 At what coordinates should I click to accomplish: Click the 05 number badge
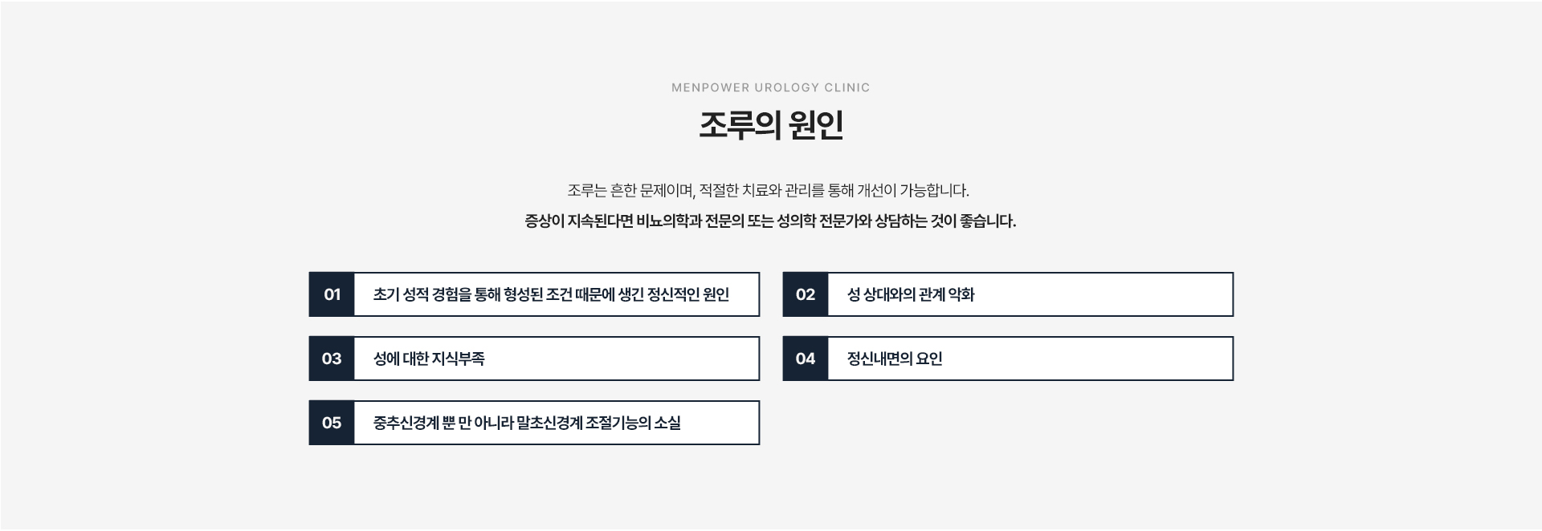pyautogui.click(x=332, y=423)
